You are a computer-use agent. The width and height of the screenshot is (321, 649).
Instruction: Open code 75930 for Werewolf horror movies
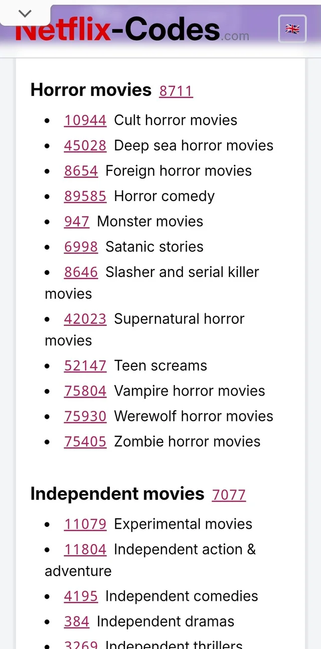pos(85,416)
